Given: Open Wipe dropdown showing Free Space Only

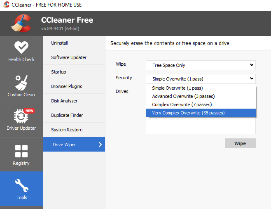Looking at the screenshot, I should point(201,65).
